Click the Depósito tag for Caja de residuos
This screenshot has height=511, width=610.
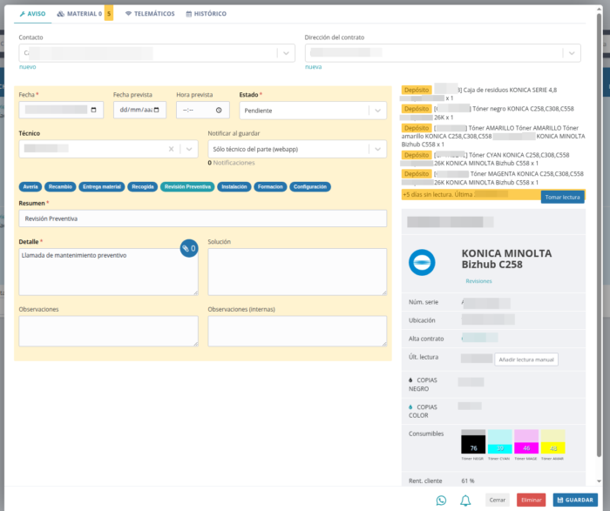tap(417, 90)
